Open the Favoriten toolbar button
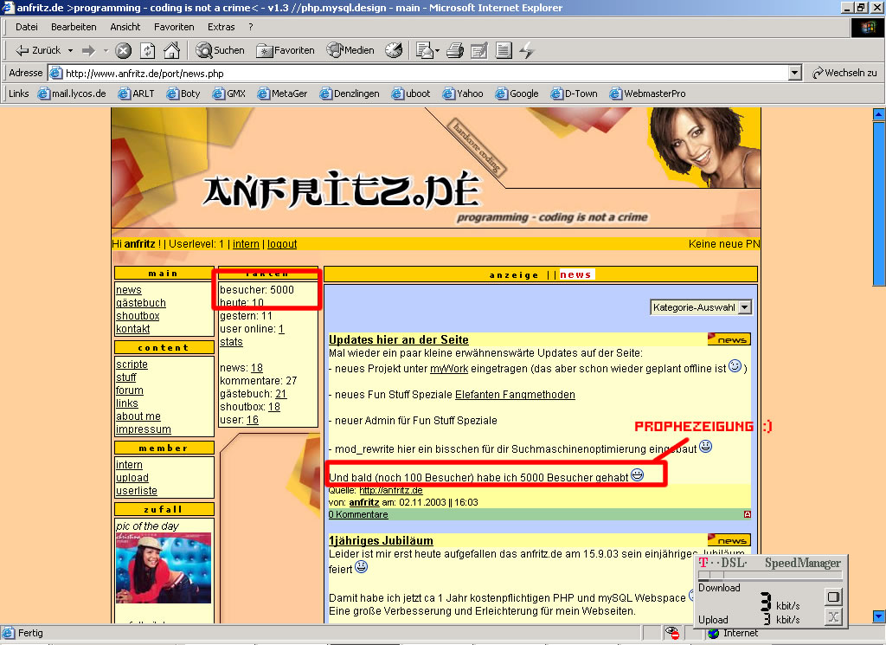The height and width of the screenshot is (645, 886). pyautogui.click(x=286, y=50)
